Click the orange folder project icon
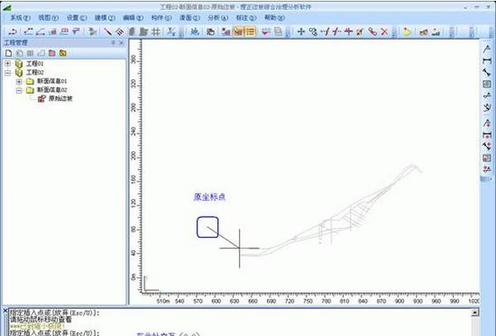Image resolution: width=496 pixels, height=336 pixels. coord(63,53)
